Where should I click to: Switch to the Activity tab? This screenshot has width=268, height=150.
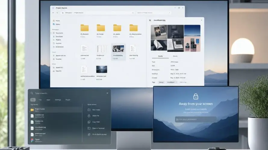[175, 56]
